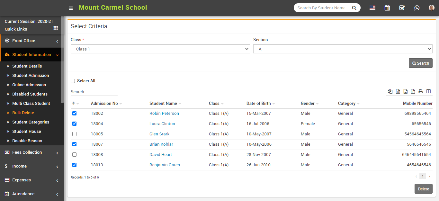Sort the table by Date of Birth
The image size is (439, 201).
click(x=259, y=103)
